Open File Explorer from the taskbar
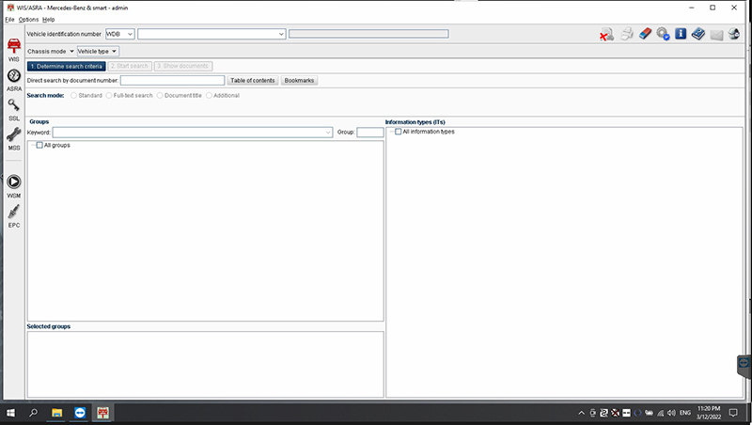 pos(56,413)
